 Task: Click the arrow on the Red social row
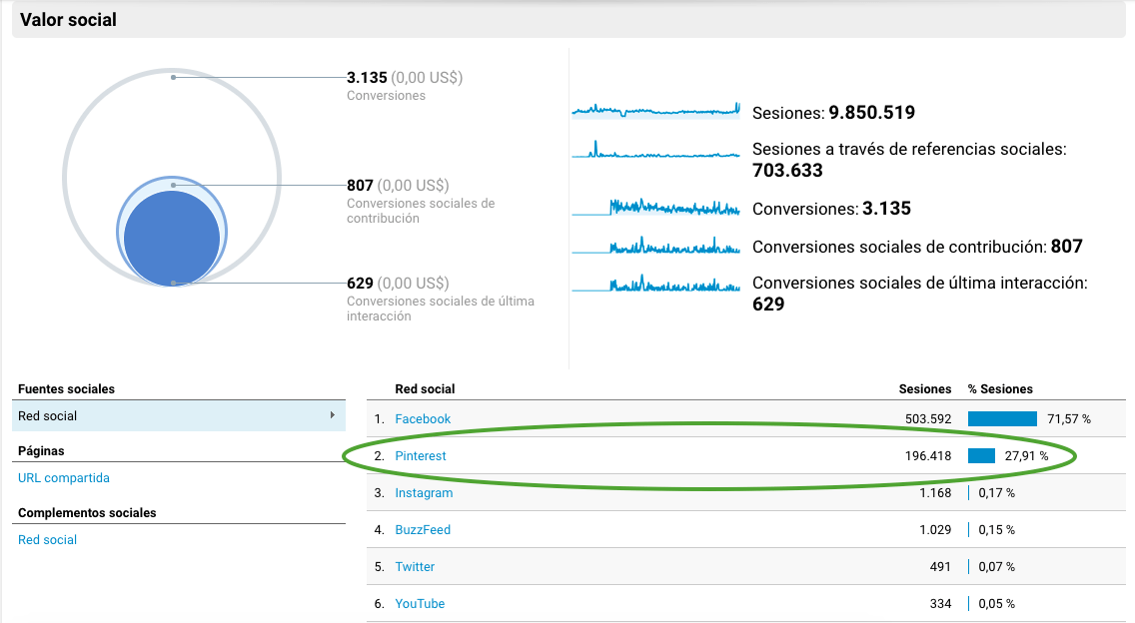pyautogui.click(x=333, y=415)
